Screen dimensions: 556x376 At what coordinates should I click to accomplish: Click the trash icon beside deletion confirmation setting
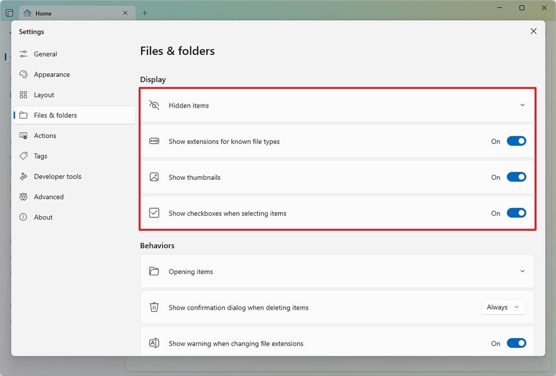[x=154, y=307]
